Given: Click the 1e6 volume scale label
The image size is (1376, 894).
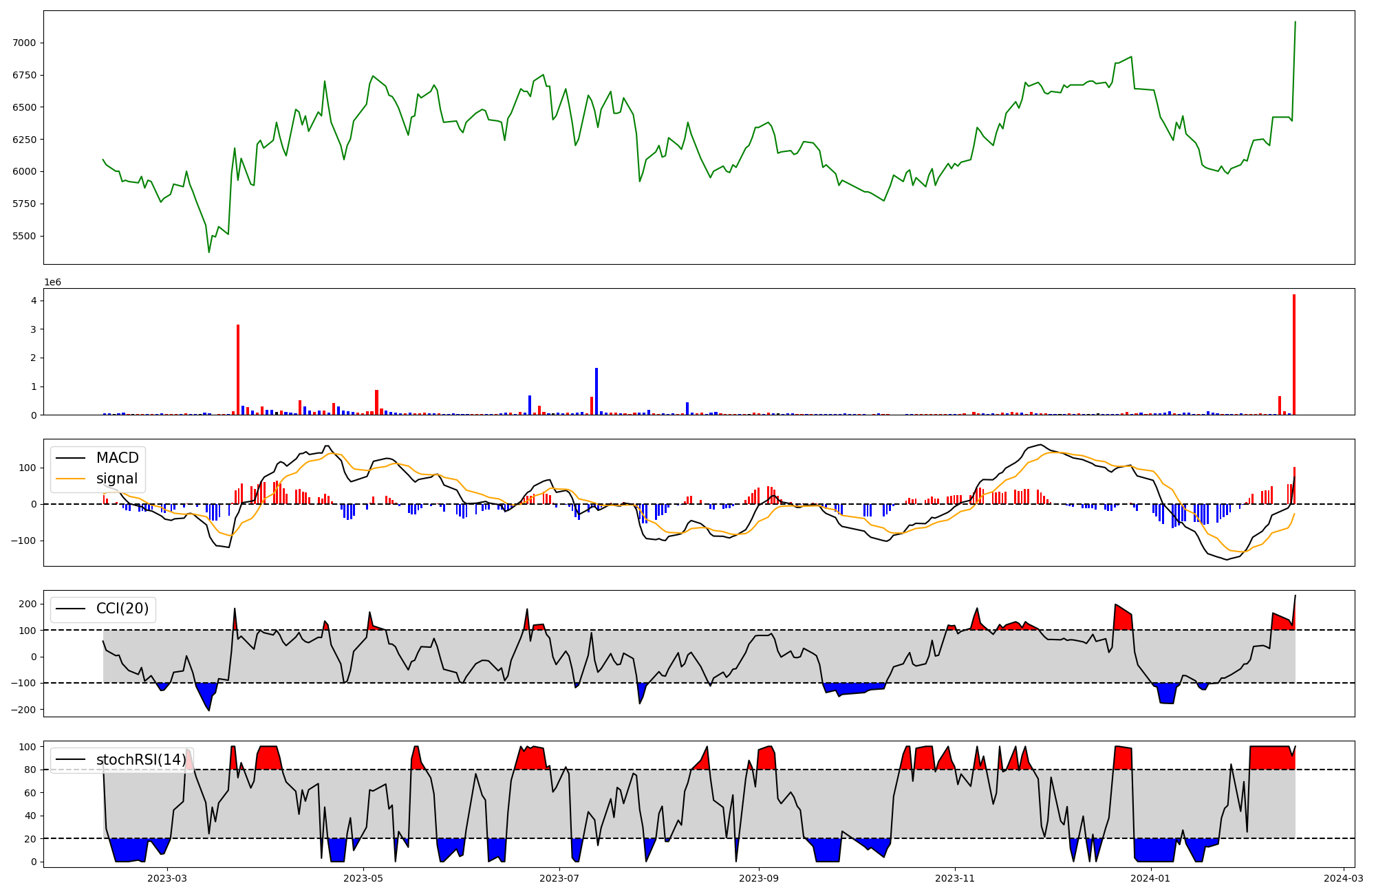Looking at the screenshot, I should pos(53,283).
